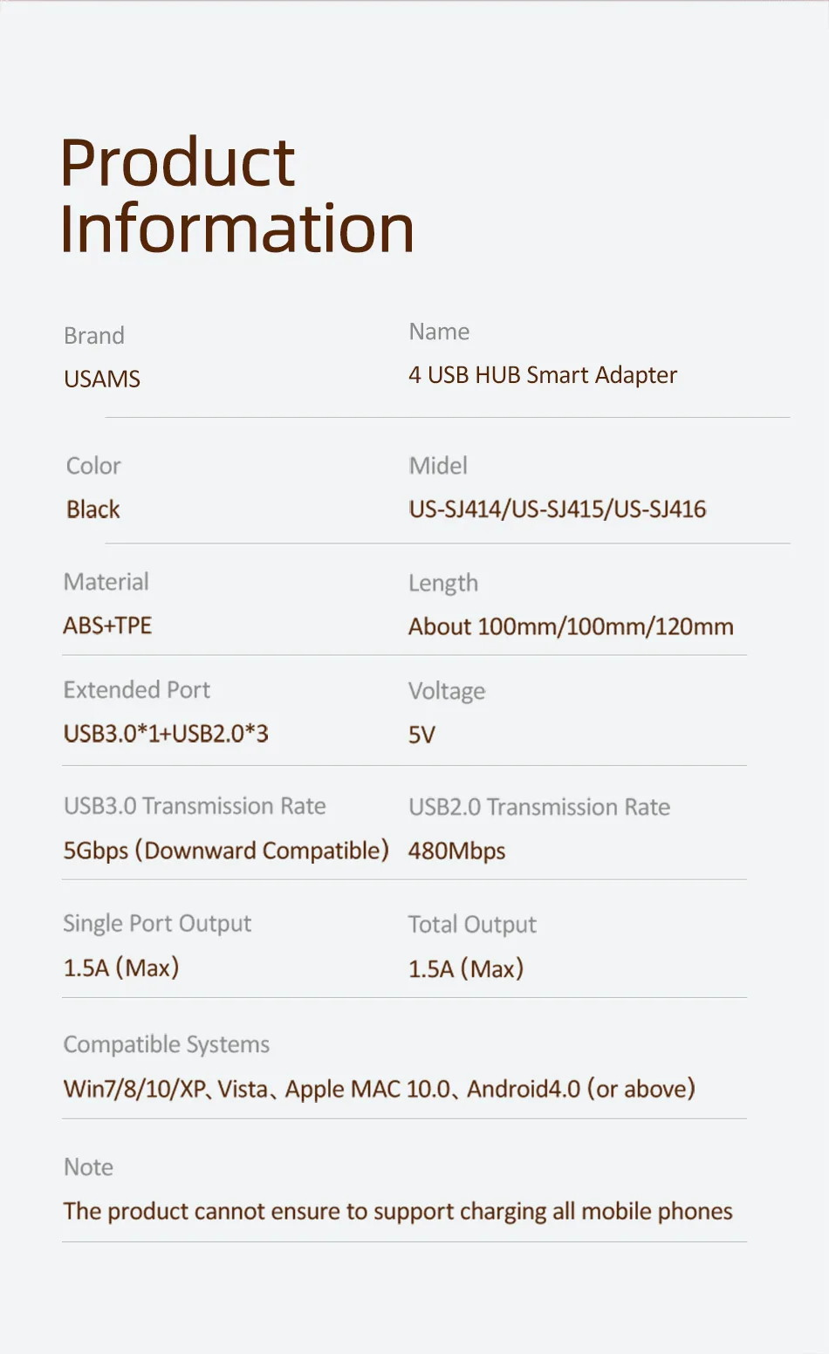This screenshot has width=829, height=1354.
Task: Click the Length label
Action: coord(443,583)
